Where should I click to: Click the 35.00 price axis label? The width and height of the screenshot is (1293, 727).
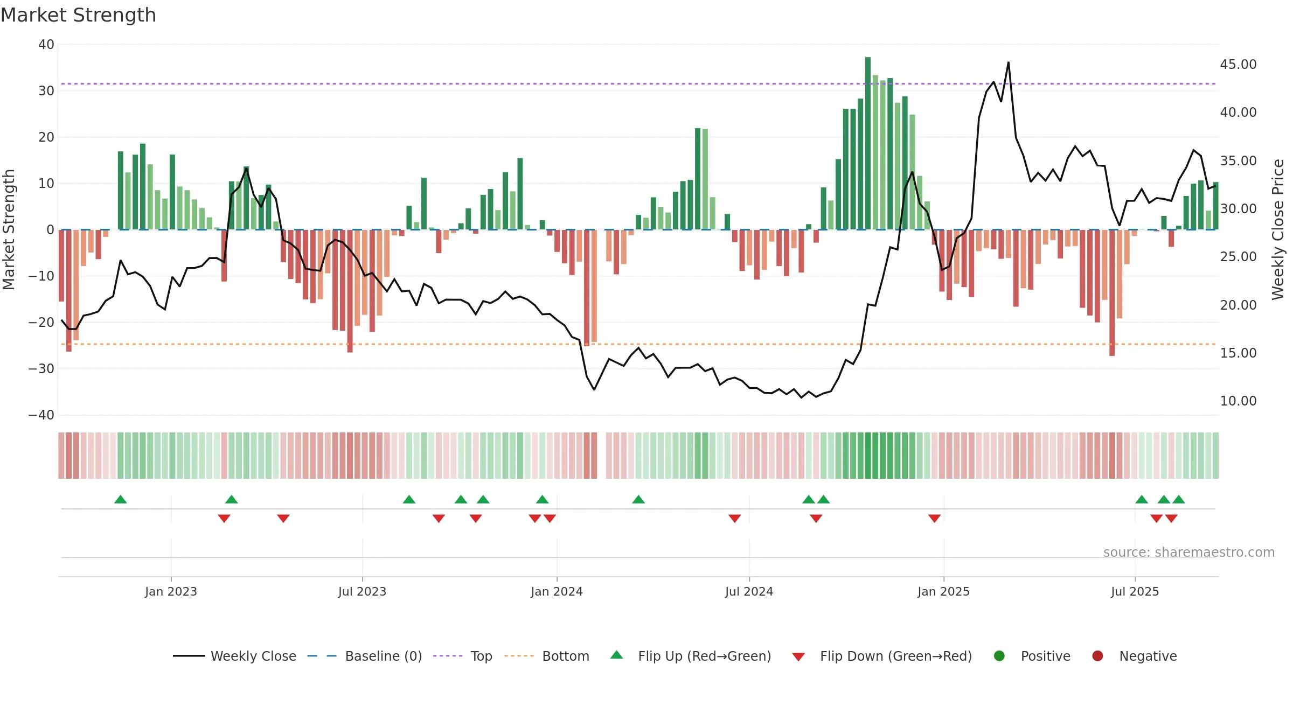(1238, 160)
